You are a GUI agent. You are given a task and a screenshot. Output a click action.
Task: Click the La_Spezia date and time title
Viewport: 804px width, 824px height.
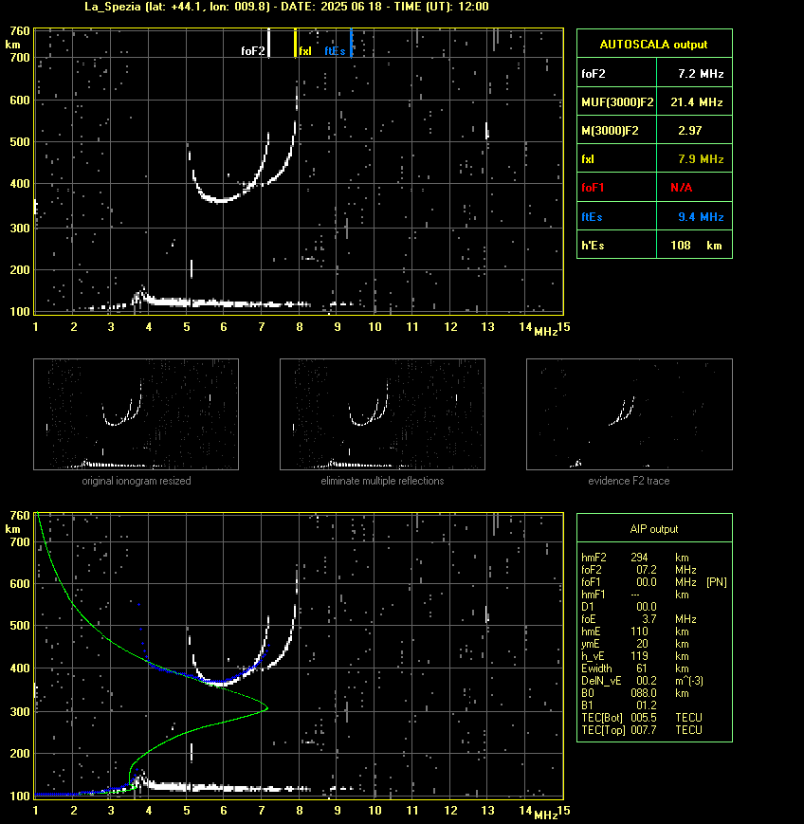(x=286, y=7)
